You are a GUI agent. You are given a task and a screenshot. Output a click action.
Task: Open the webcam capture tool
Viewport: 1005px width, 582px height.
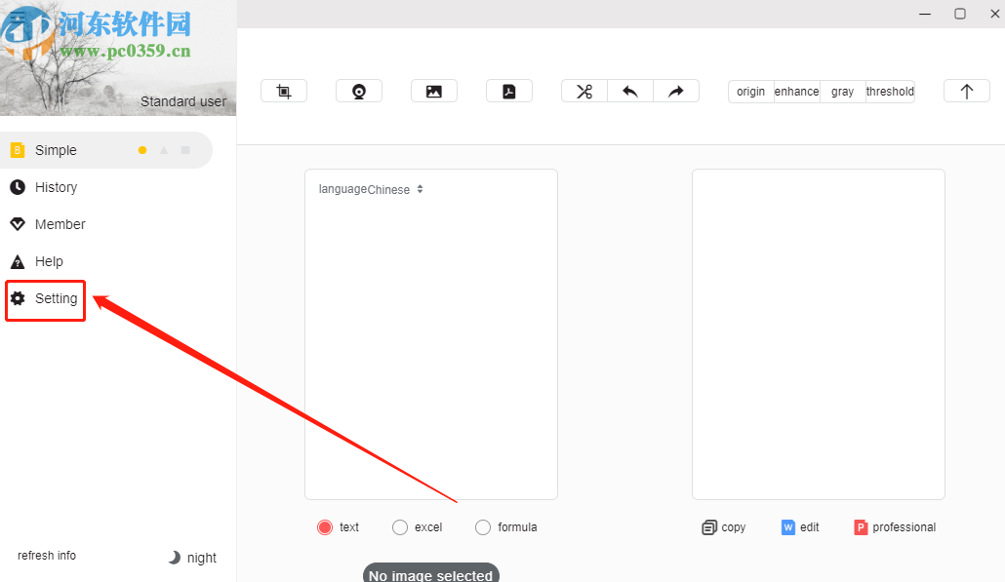[x=359, y=91]
